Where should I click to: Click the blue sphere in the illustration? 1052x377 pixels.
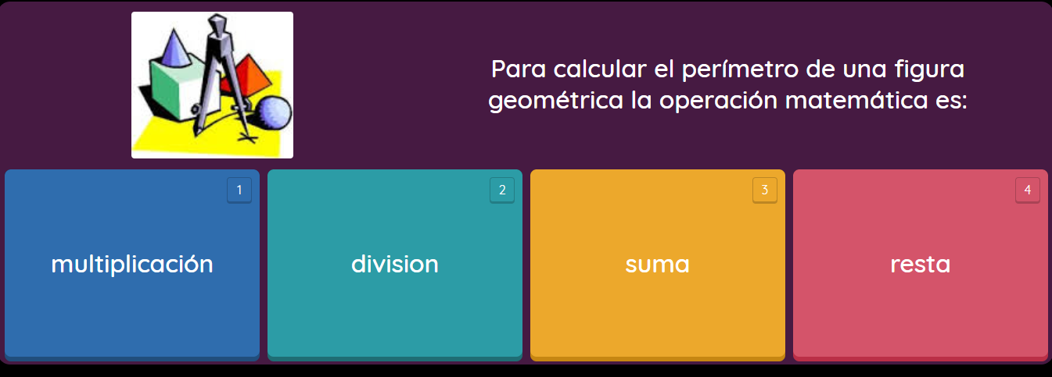tap(274, 114)
